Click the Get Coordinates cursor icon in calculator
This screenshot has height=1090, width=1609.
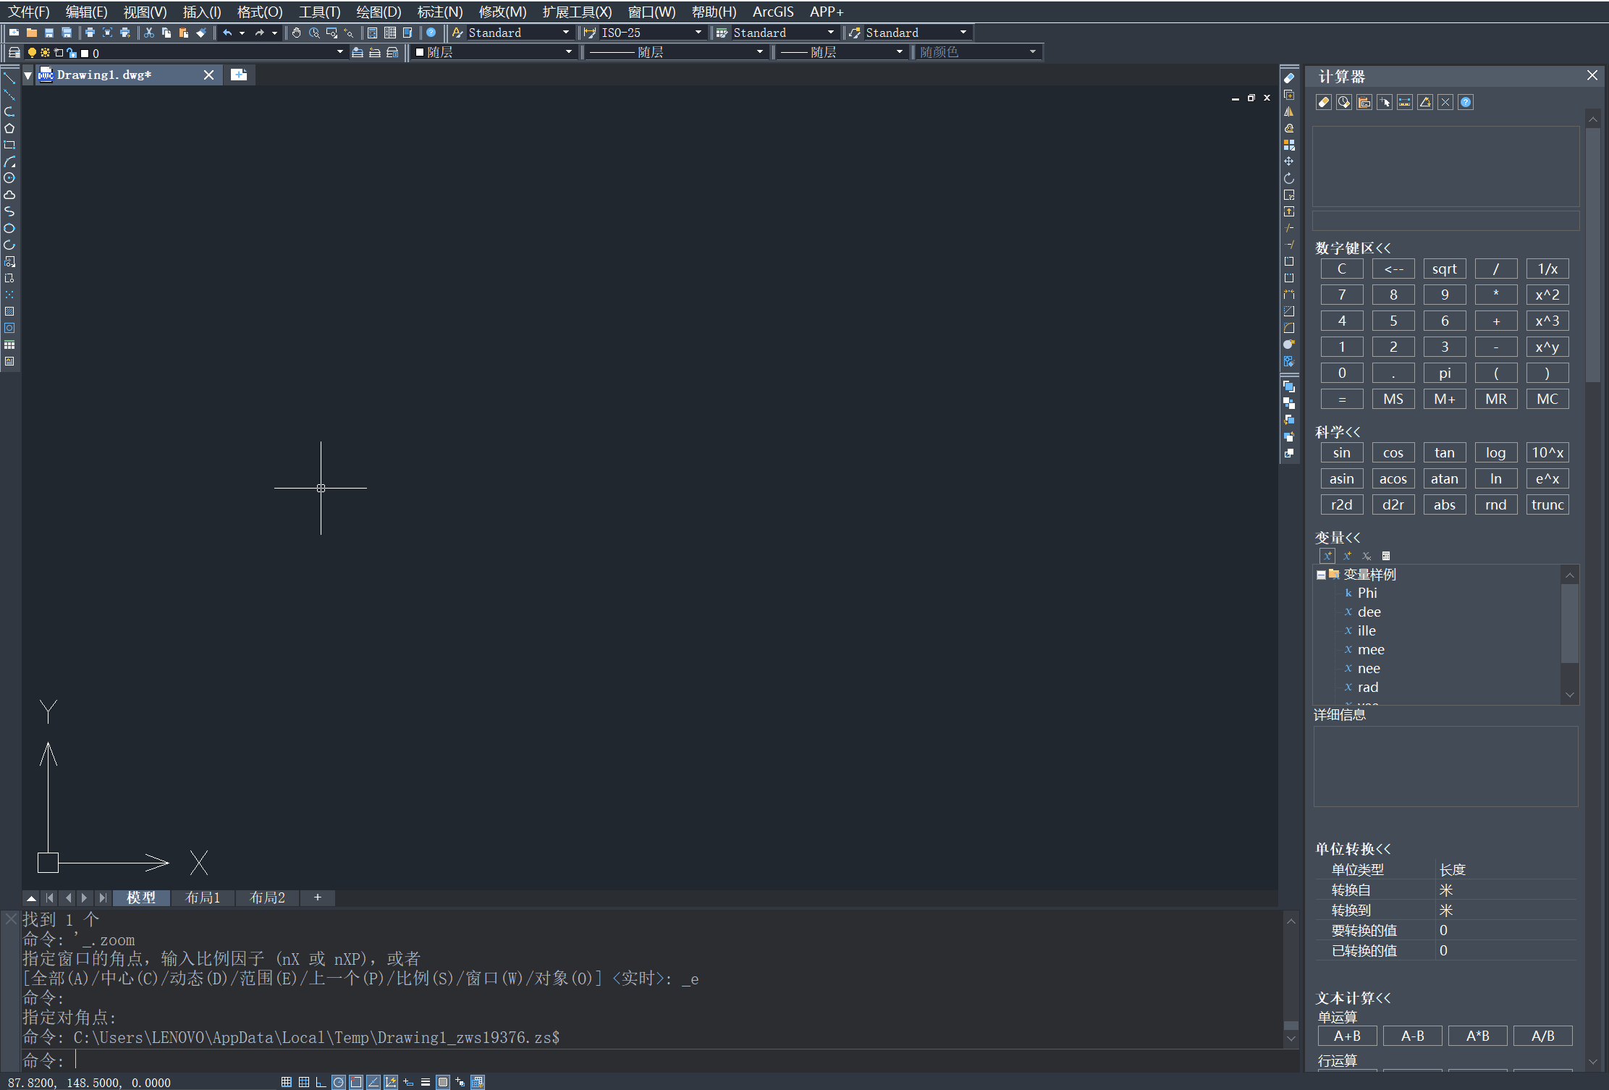tap(1385, 102)
